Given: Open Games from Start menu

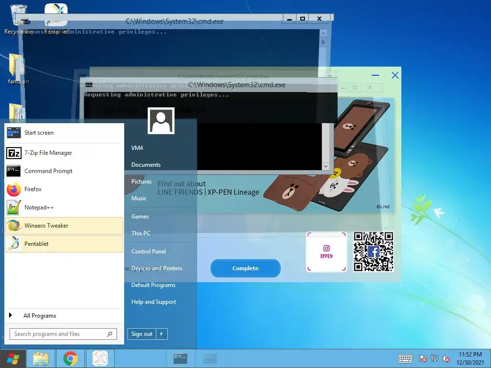Looking at the screenshot, I should 140,217.
